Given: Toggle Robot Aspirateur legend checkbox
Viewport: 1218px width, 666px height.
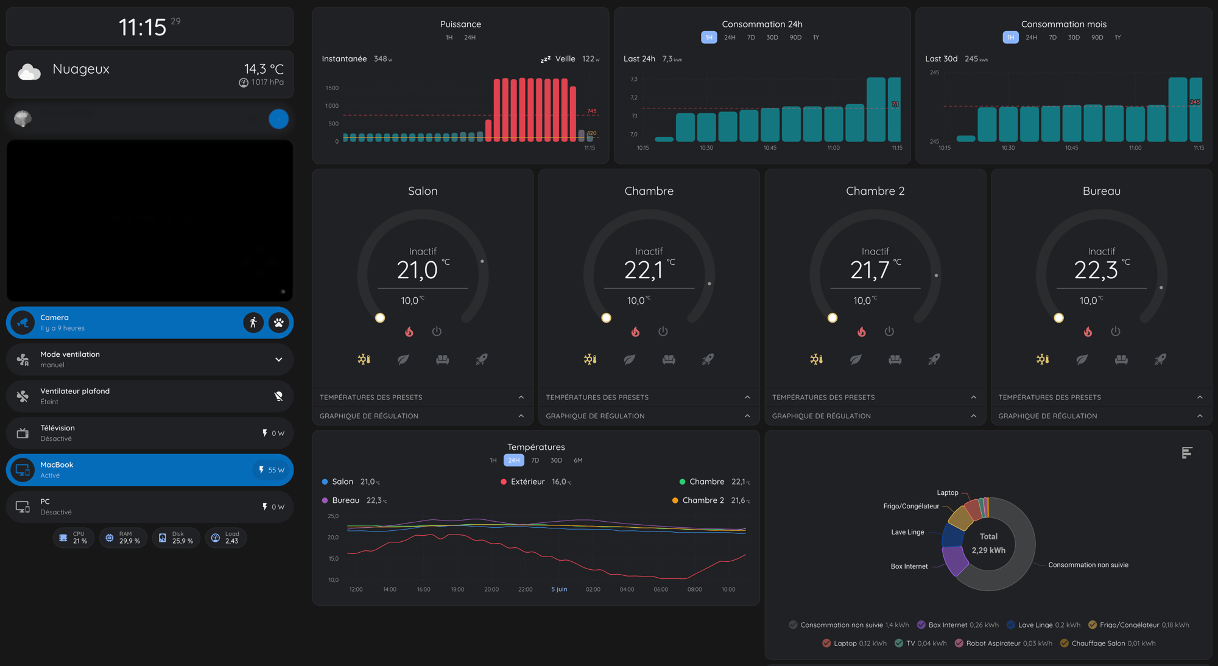Looking at the screenshot, I should pos(959,643).
